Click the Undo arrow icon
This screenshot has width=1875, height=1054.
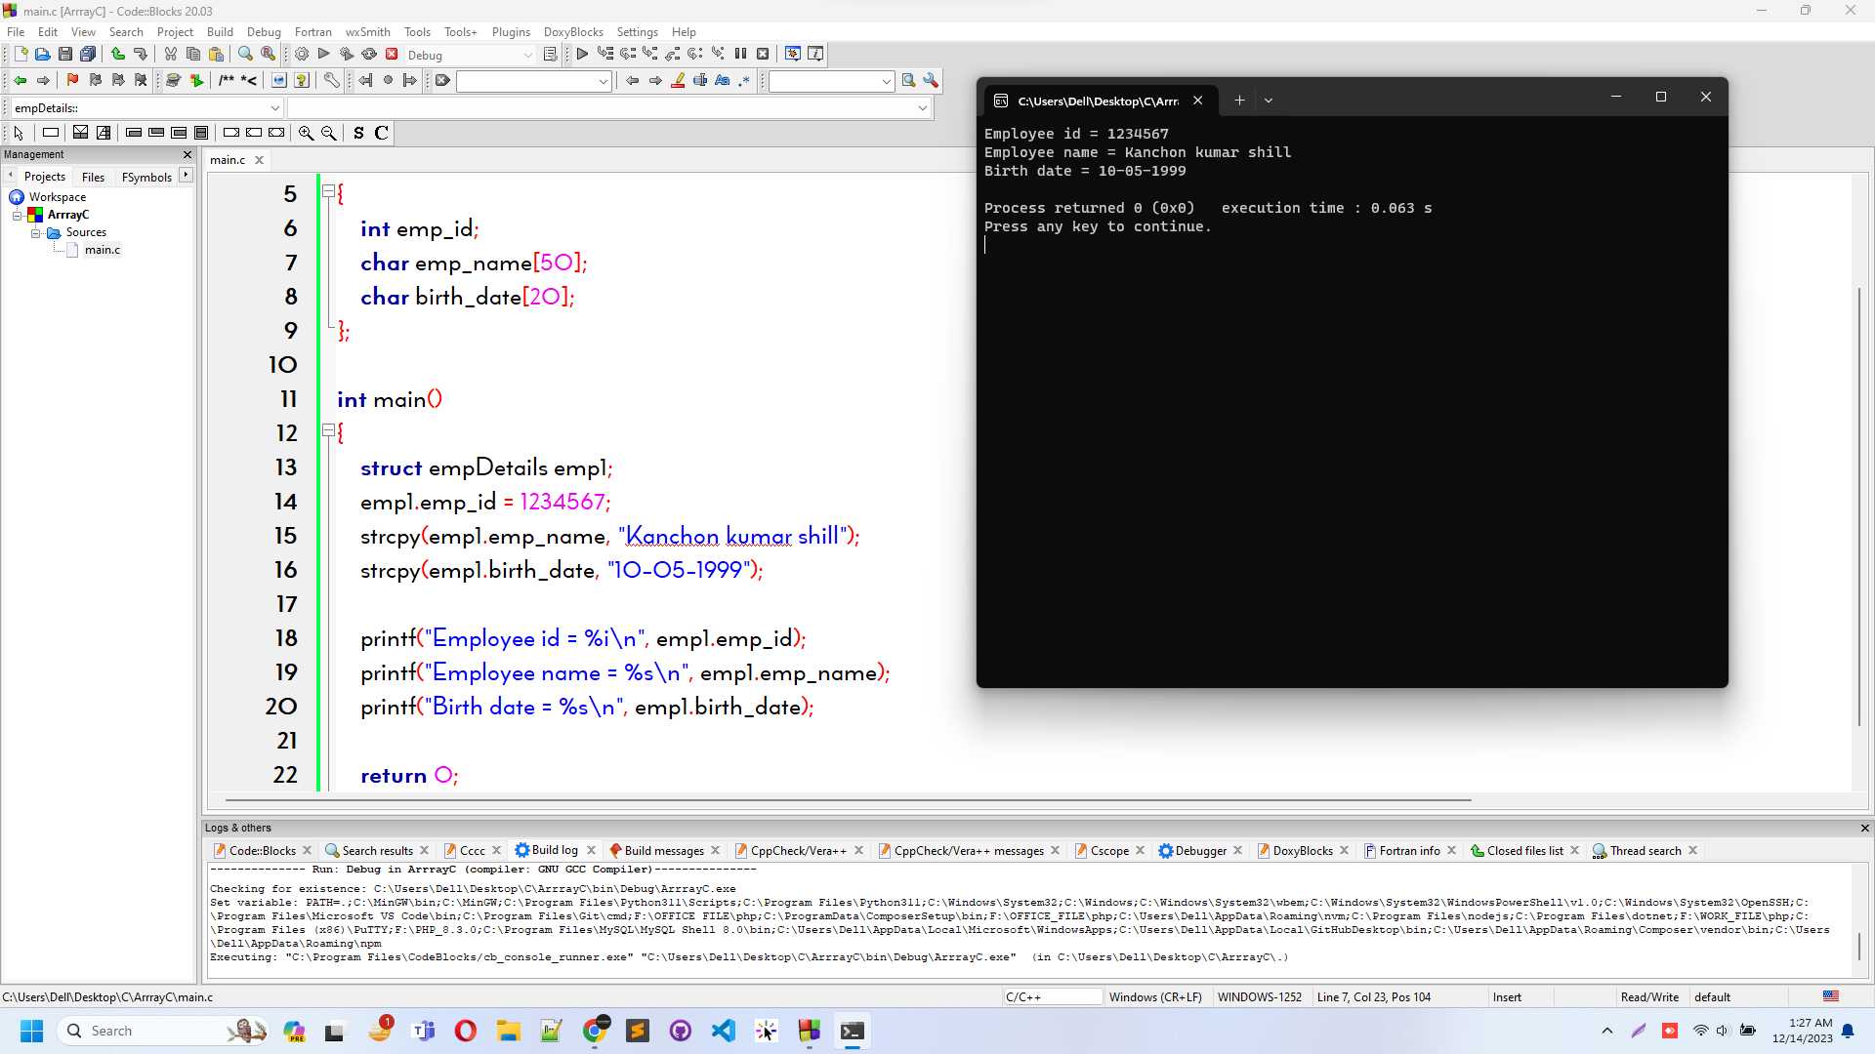click(118, 55)
